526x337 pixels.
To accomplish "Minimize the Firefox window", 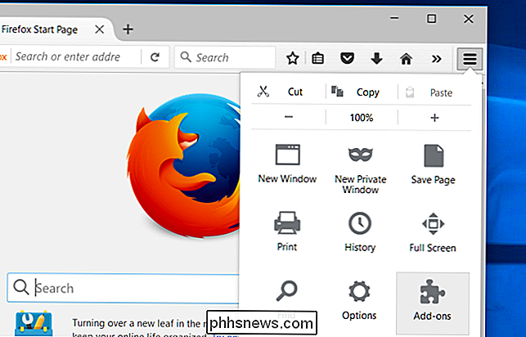I will coord(395,18).
